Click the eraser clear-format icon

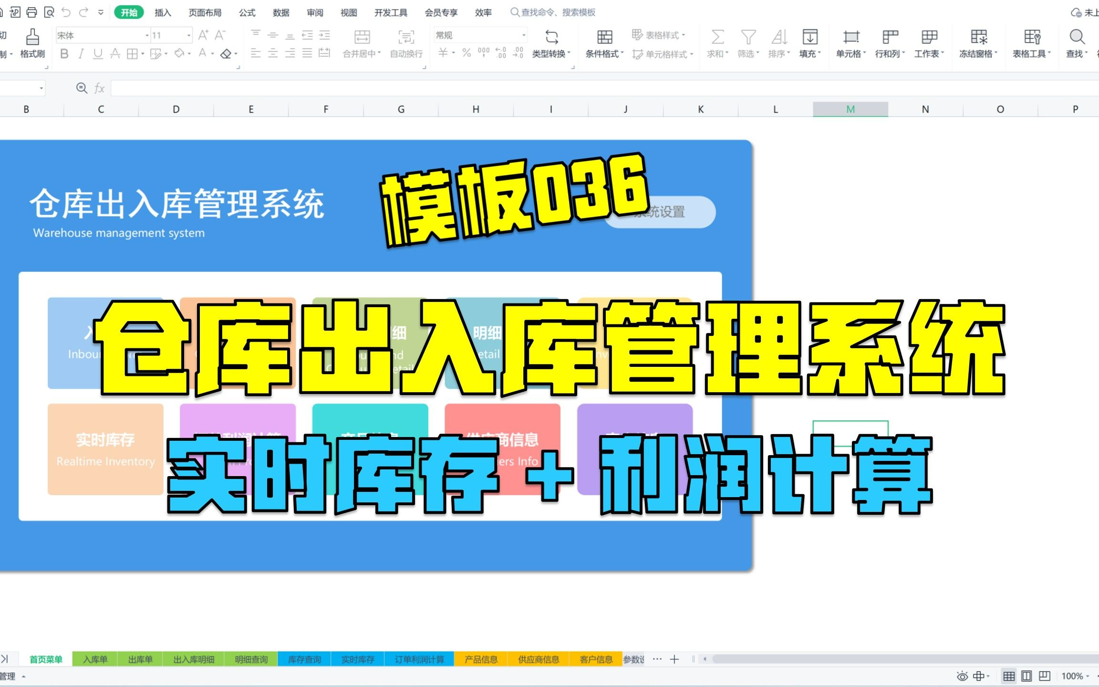coord(227,54)
